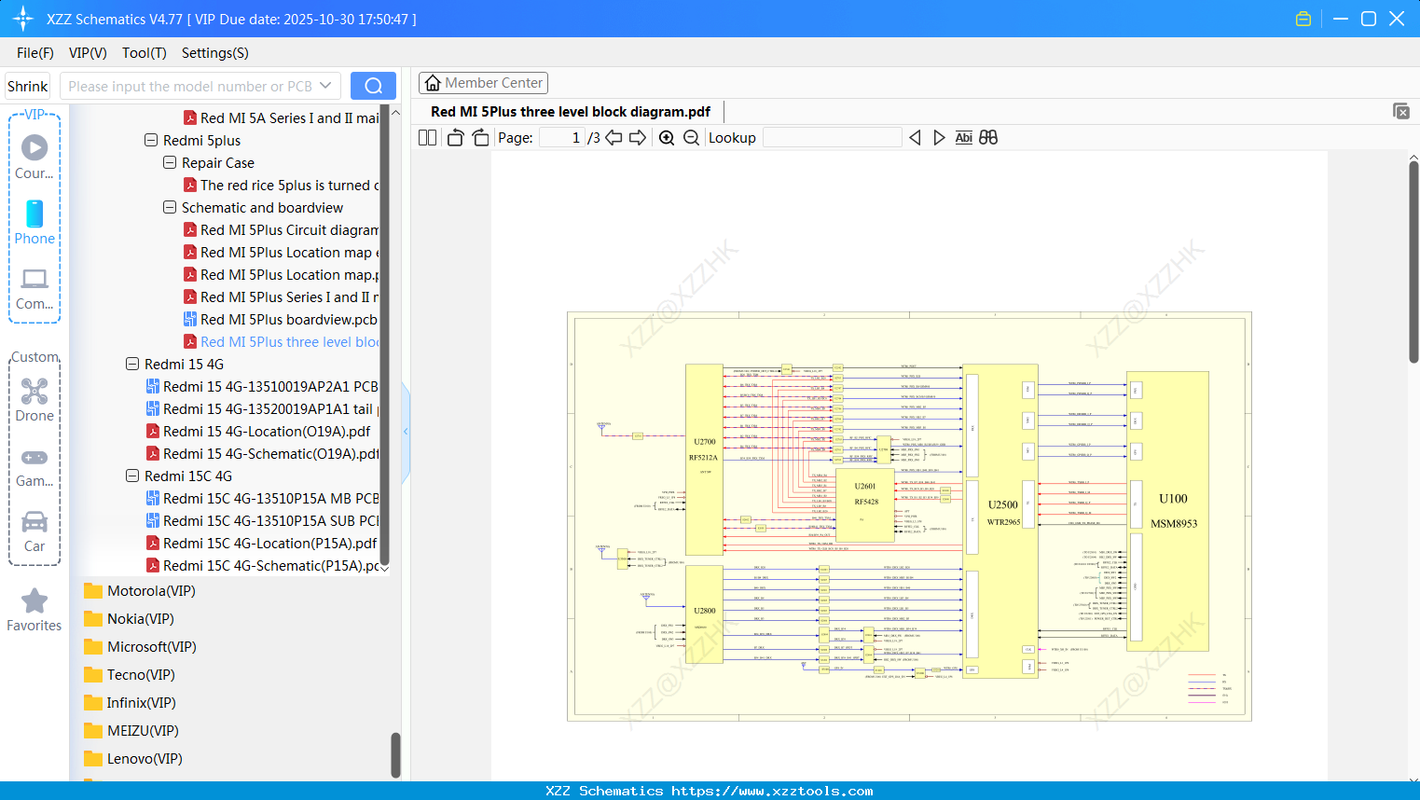
Task: Select the two-page view icon
Action: coord(426,137)
